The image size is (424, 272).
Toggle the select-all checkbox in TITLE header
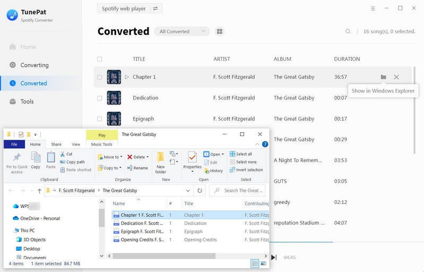[x=100, y=59]
